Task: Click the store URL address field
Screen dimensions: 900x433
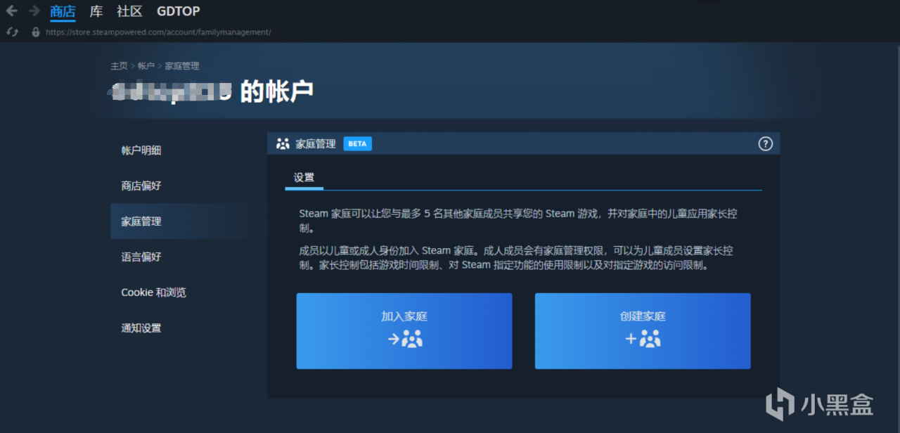Action: click(158, 32)
